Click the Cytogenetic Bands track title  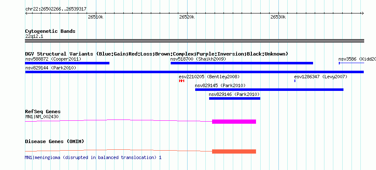[50, 31]
